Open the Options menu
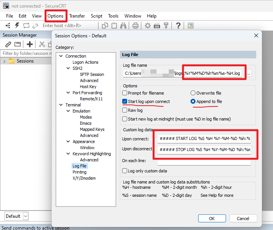Viewport: 273px width, 230px height. point(55,16)
